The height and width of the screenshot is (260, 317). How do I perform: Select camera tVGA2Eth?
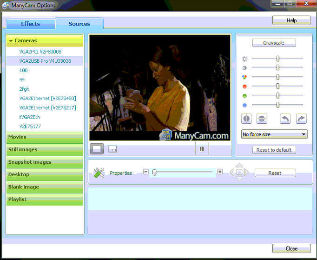tap(45, 117)
